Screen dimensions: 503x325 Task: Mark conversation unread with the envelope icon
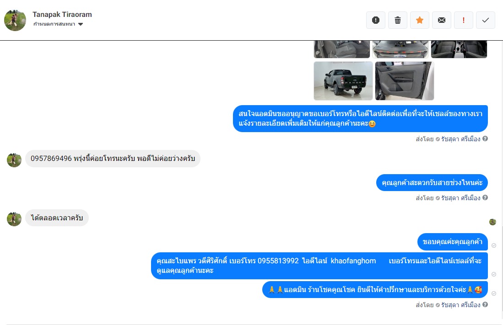[442, 20]
